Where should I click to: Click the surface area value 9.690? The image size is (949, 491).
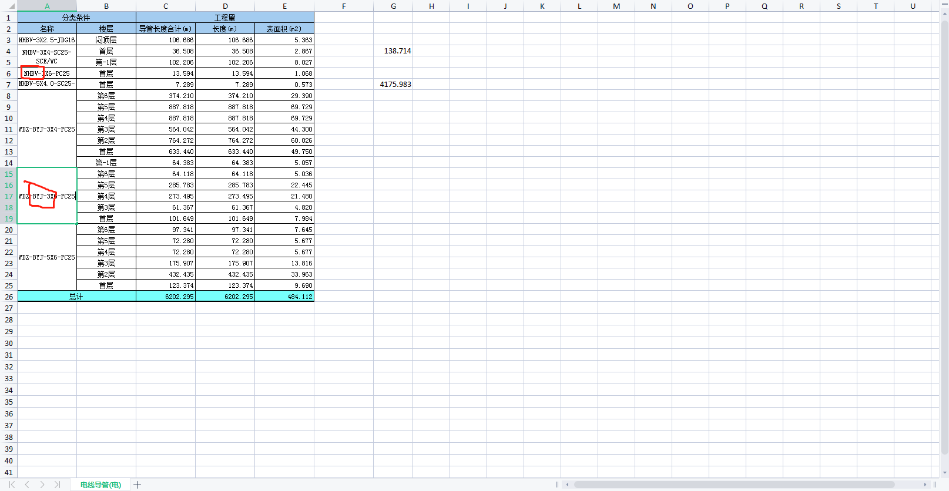284,285
